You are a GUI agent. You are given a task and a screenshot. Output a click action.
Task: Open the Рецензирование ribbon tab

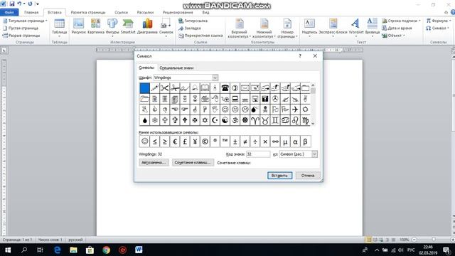[178, 13]
